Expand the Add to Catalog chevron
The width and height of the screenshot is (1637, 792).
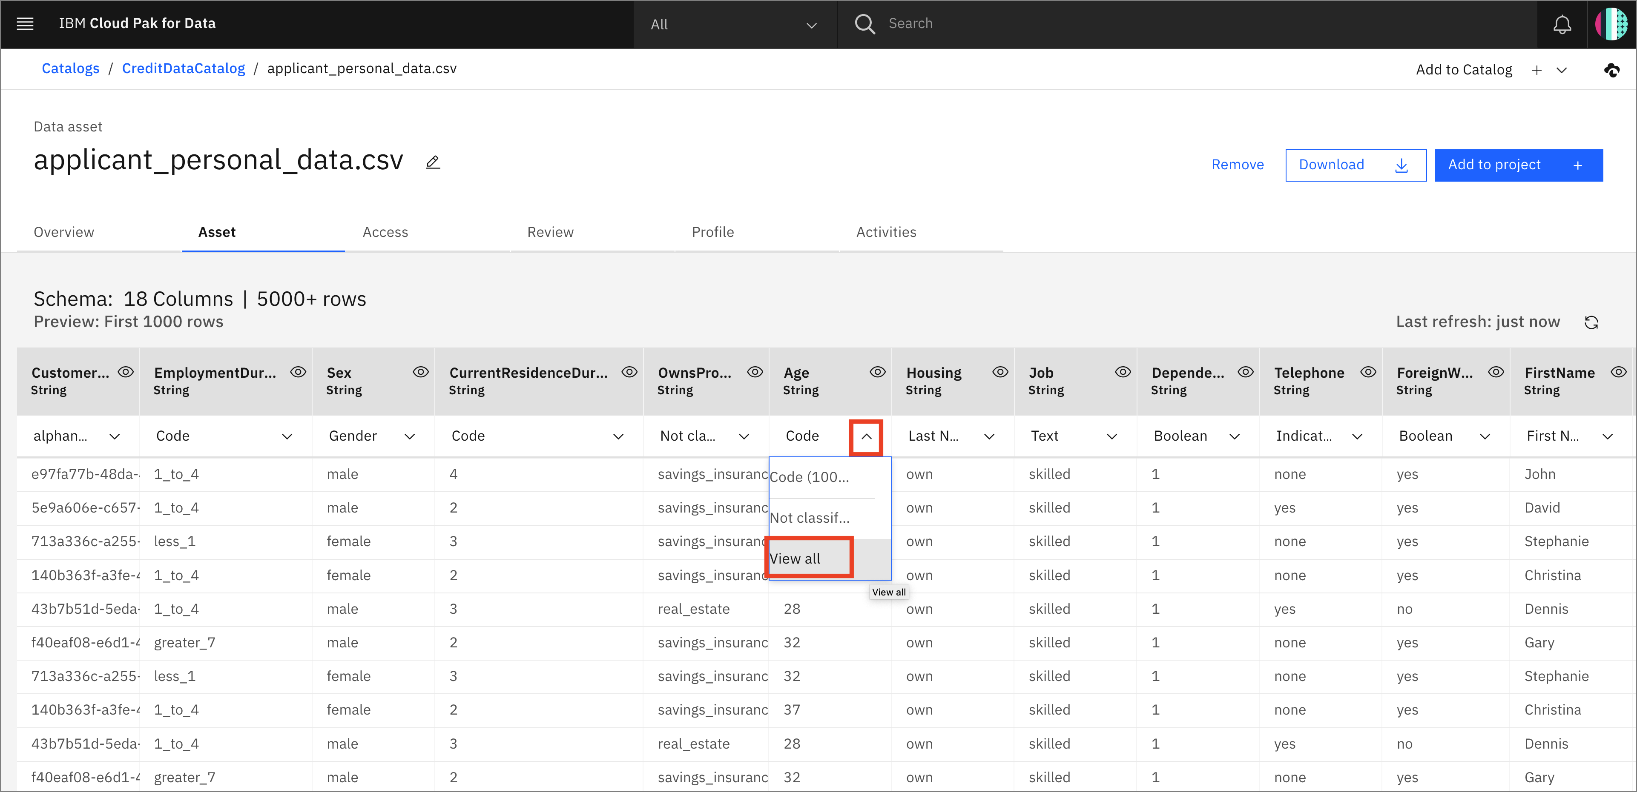tap(1561, 70)
